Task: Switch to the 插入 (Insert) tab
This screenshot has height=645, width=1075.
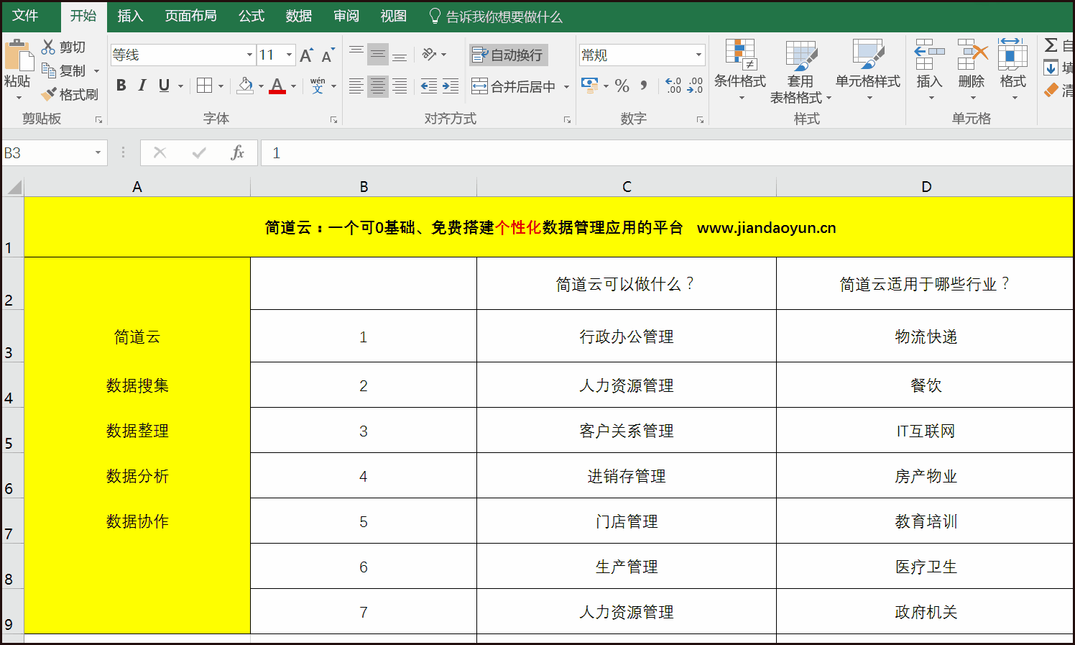Action: click(130, 16)
